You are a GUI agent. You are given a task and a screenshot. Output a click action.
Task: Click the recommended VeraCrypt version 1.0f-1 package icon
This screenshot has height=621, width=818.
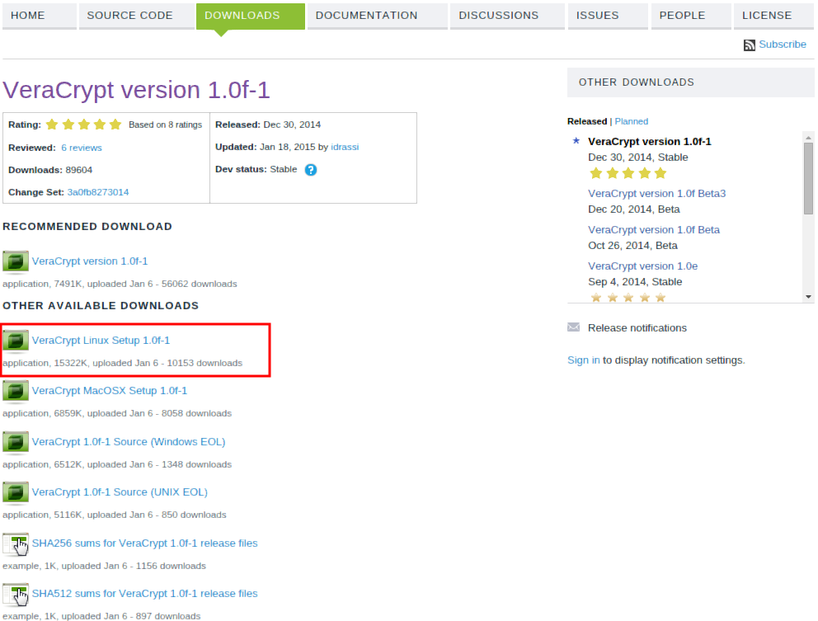click(x=16, y=261)
